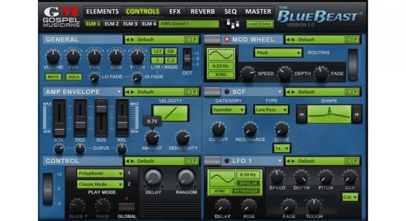Expand the Xpander category dropdown

pos(228,109)
